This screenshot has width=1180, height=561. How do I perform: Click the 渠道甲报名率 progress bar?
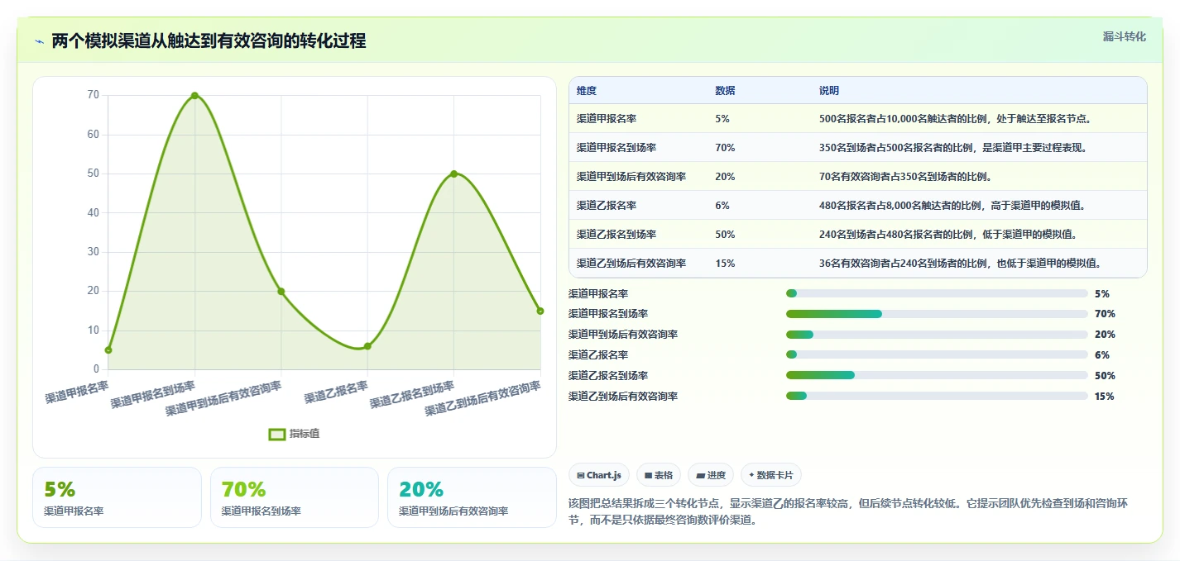pyautogui.click(x=937, y=293)
